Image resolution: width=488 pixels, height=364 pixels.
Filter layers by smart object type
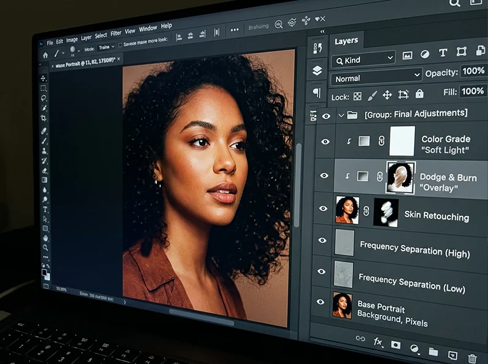480,50
